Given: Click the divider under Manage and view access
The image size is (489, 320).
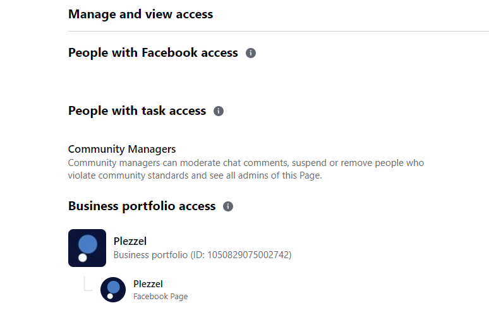Looking at the screenshot, I should (x=279, y=31).
